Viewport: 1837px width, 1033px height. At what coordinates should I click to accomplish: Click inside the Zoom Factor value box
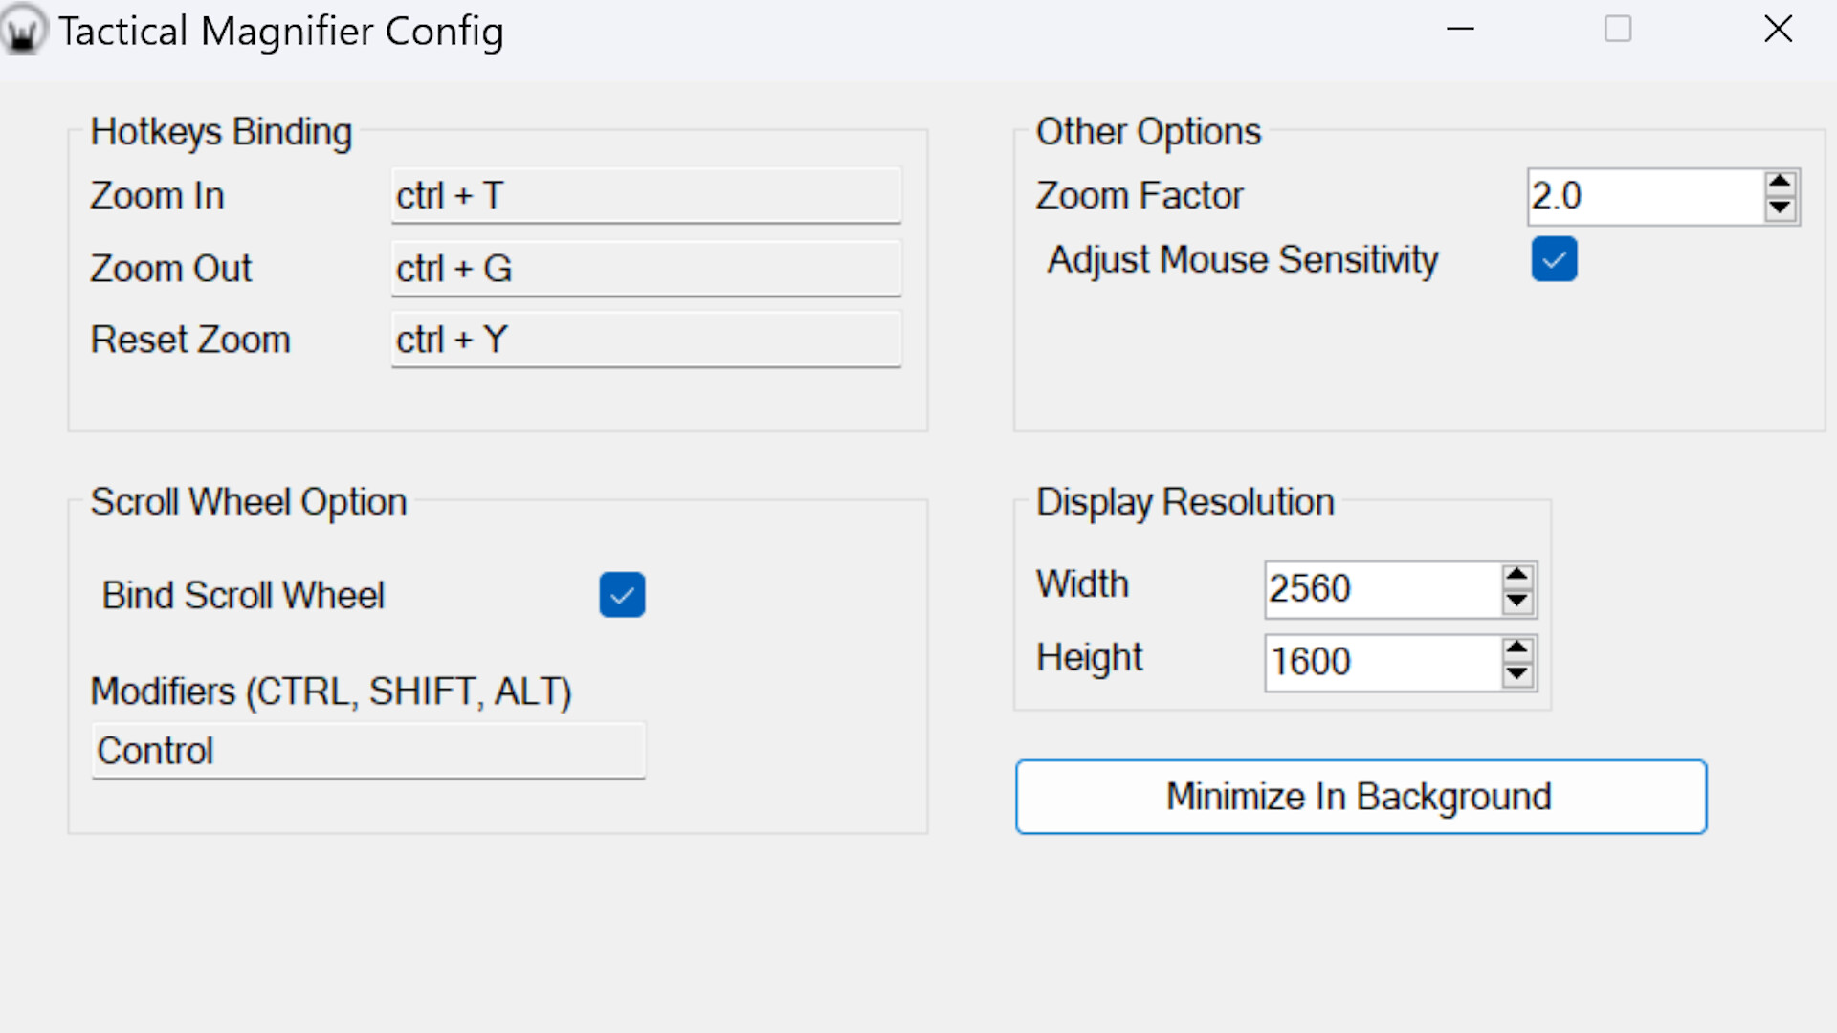point(1644,197)
